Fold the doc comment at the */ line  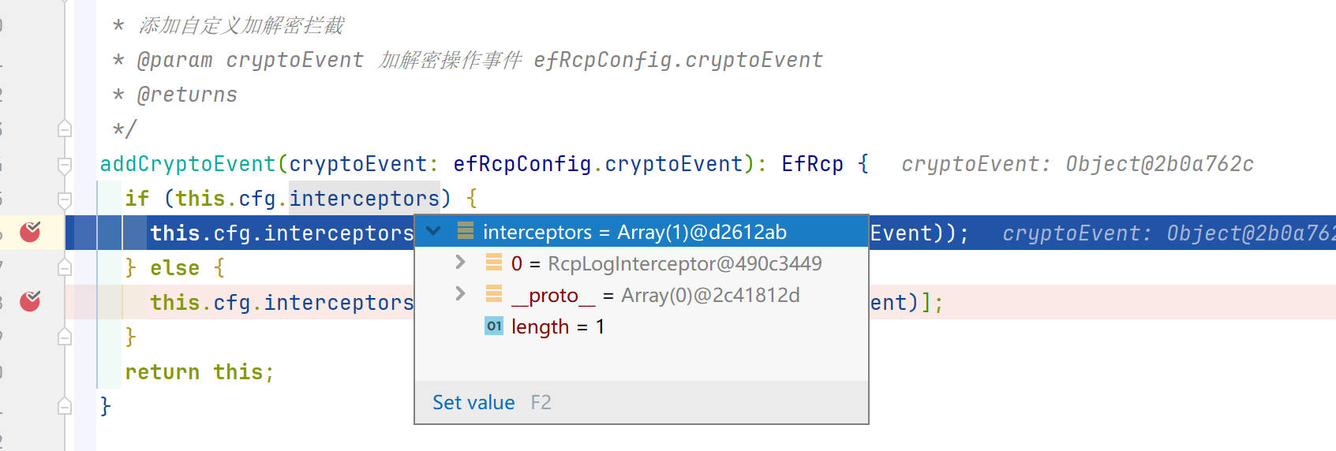[65, 129]
